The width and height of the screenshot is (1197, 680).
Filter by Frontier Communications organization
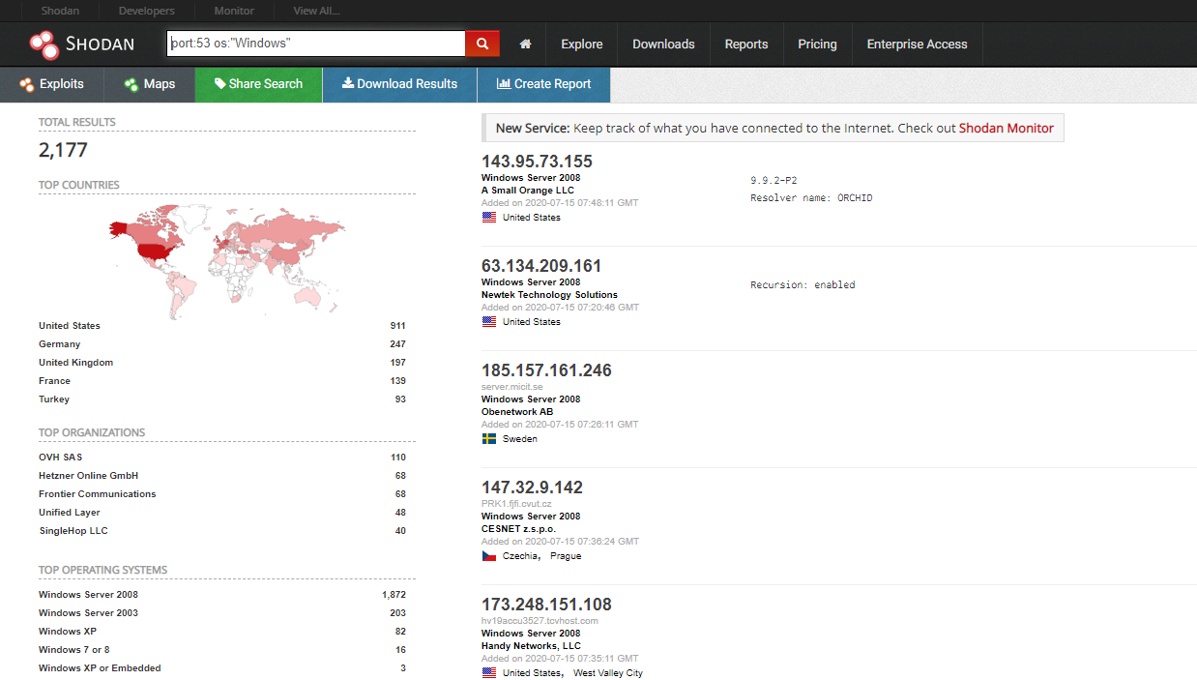point(98,494)
